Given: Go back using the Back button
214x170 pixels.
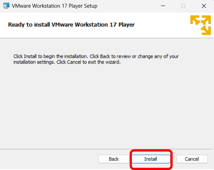Looking at the screenshot, I should (x=114, y=159).
